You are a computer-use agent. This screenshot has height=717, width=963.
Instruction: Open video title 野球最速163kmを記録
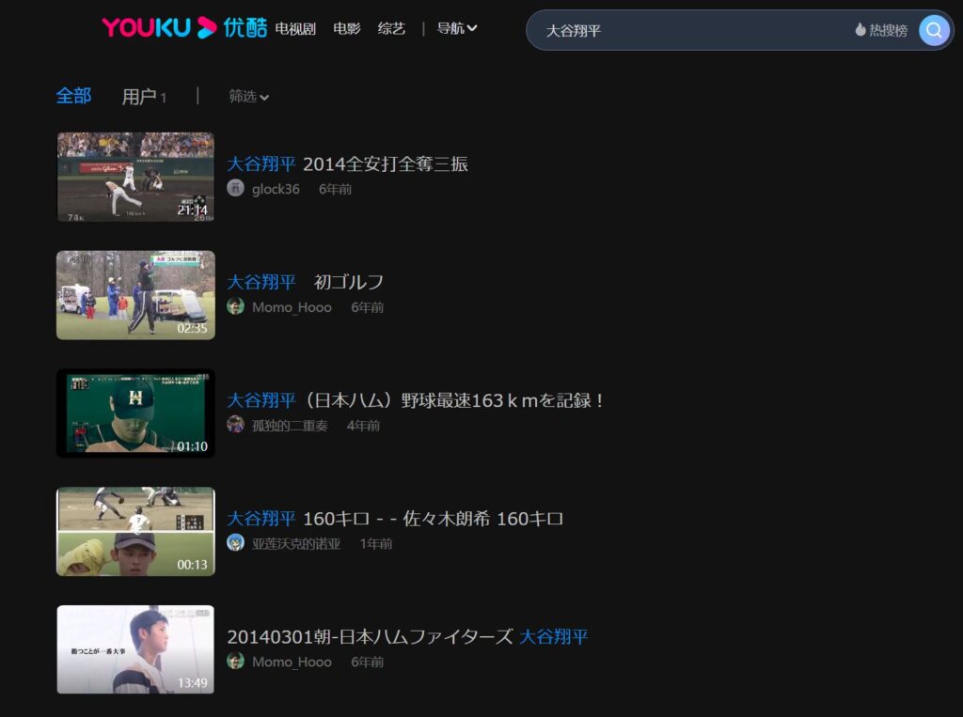pyautogui.click(x=416, y=401)
